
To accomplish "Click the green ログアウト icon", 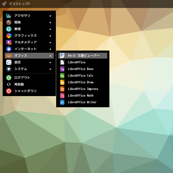I will (x=9, y=78).
